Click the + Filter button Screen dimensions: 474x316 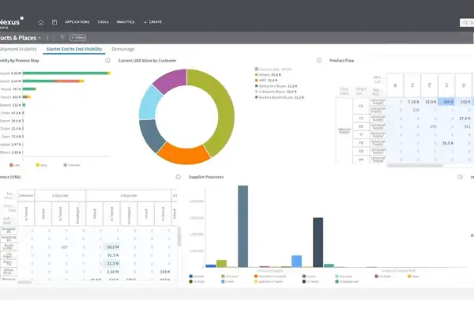[x=77, y=38]
